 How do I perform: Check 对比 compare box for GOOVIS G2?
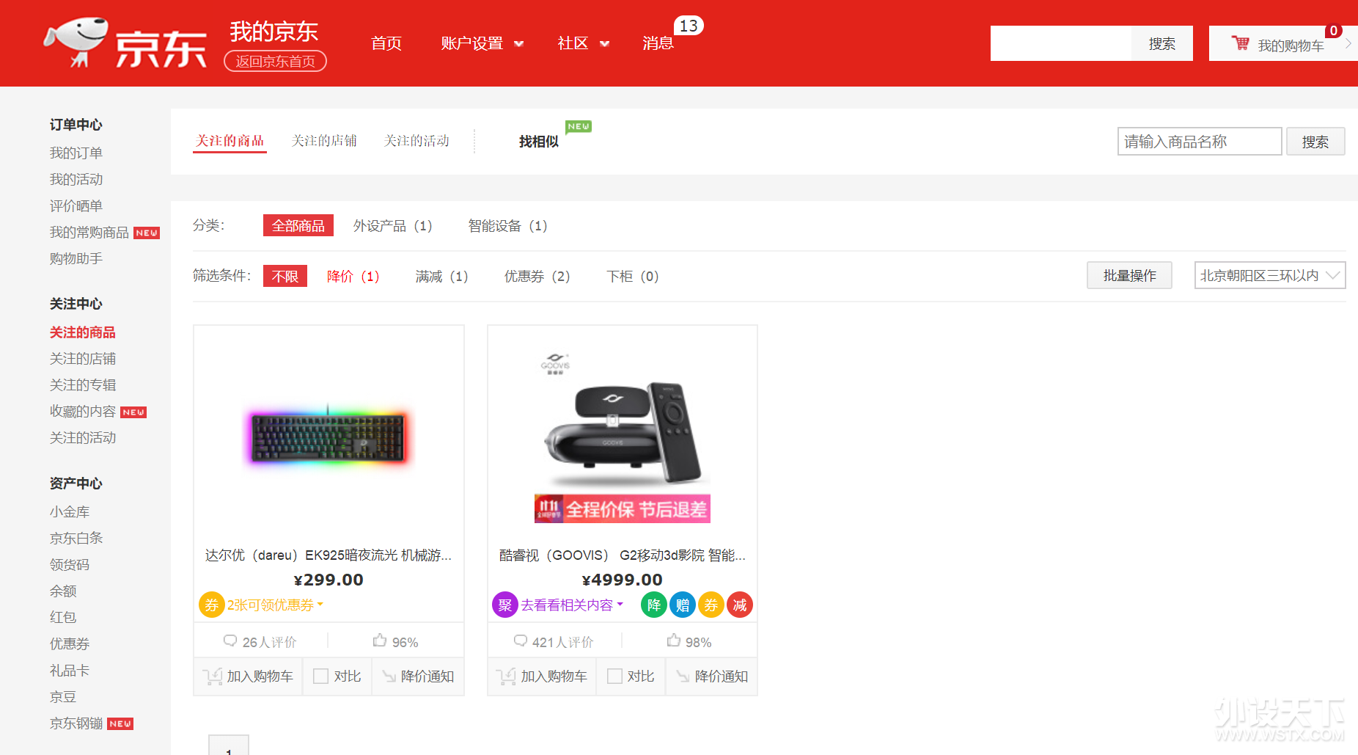point(614,676)
